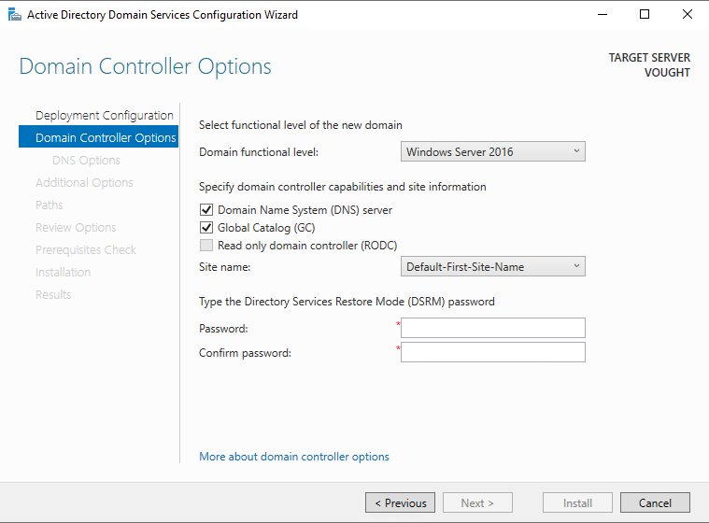The height and width of the screenshot is (523, 709).
Task: Click the 'Type the Directory Services Restore Mode' text
Action: (347, 302)
